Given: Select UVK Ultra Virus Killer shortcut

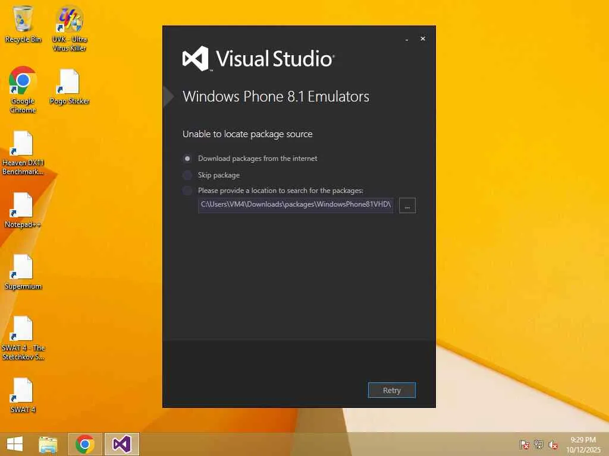Looking at the screenshot, I should tap(69, 28).
